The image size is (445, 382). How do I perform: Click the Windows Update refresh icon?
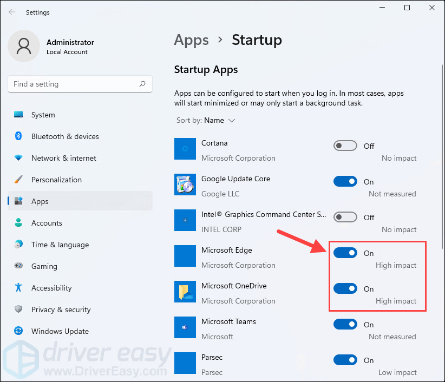click(18, 331)
